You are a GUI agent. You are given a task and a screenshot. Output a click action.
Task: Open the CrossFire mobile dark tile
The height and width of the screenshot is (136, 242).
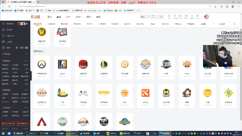104,122
